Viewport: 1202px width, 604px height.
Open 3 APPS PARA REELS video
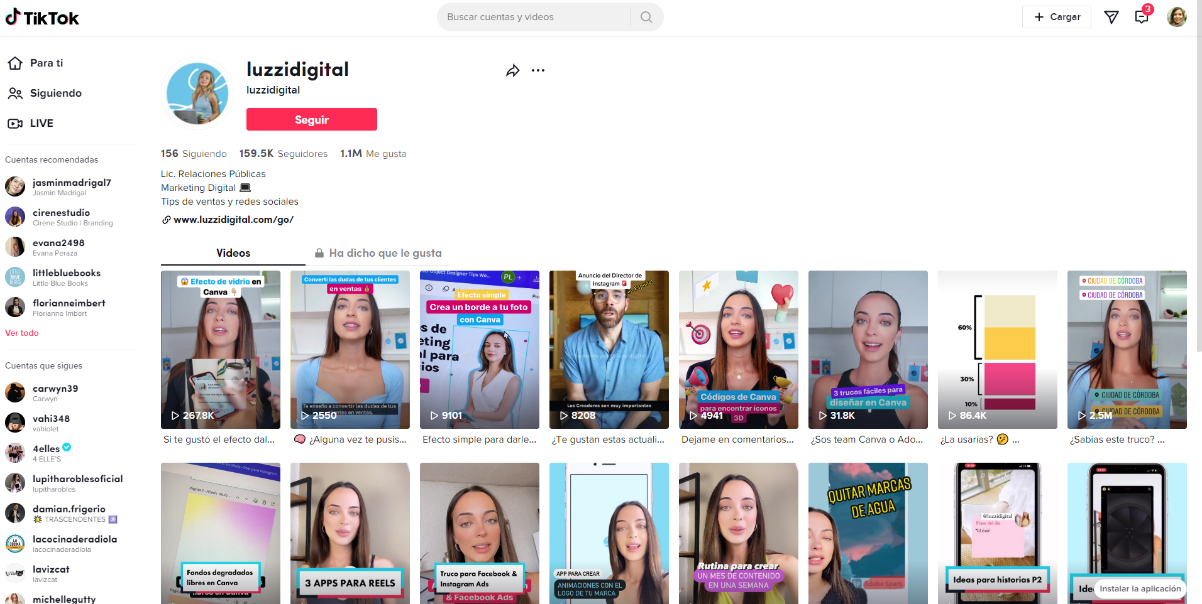[x=350, y=534]
